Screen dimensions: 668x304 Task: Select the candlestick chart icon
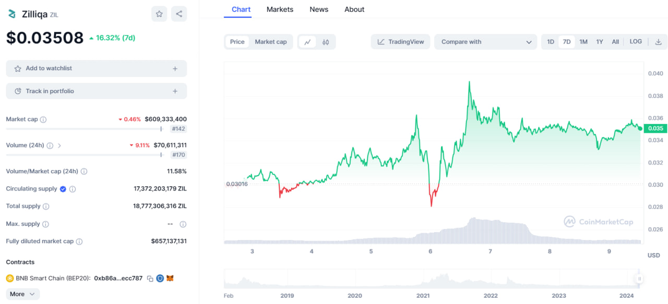pos(326,42)
